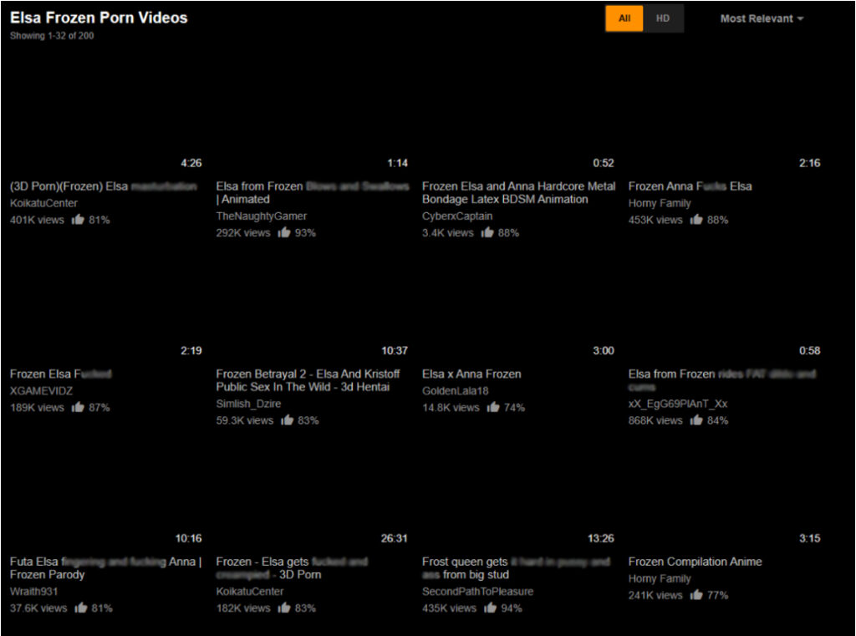This screenshot has width=856, height=636.
Task: Click the '14.8K views' count
Action: pos(451,407)
